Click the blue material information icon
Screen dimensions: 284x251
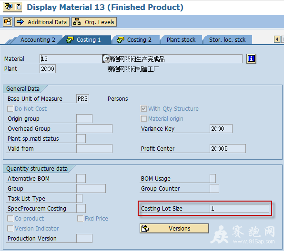point(251,59)
